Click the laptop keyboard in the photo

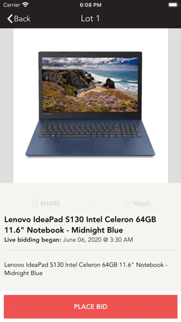tap(90, 131)
